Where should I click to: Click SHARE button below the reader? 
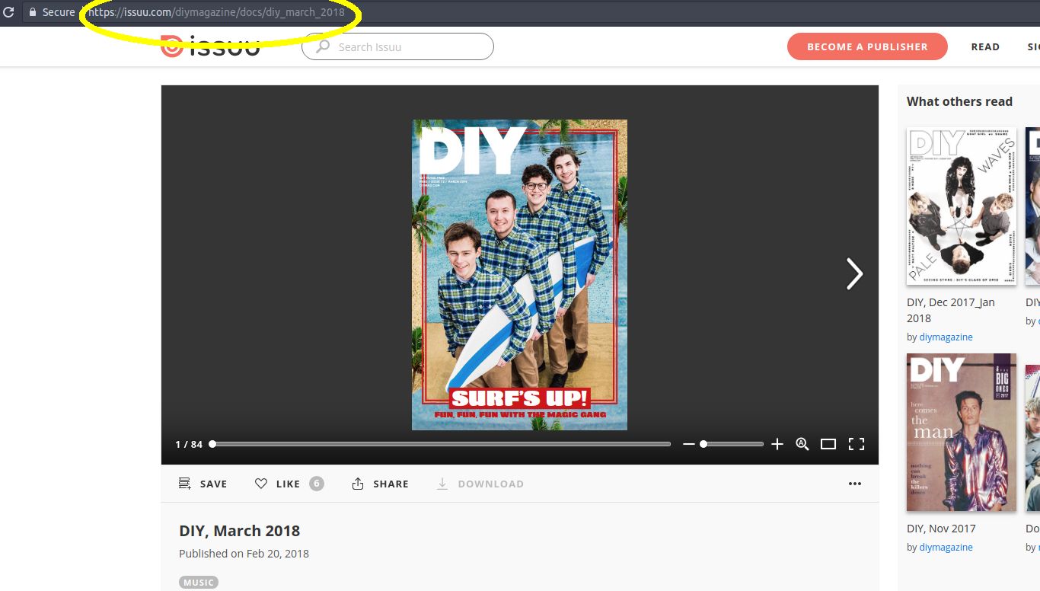click(380, 484)
